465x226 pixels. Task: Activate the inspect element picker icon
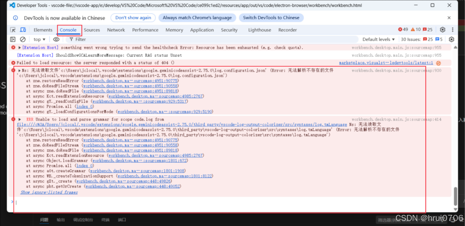pos(13,30)
